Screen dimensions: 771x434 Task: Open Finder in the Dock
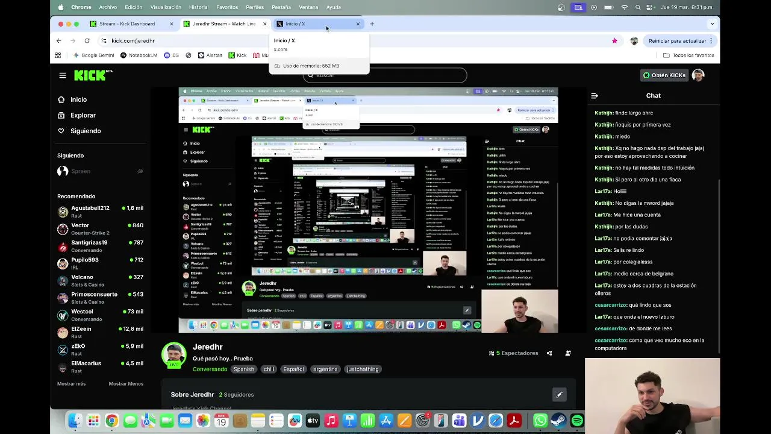point(75,421)
